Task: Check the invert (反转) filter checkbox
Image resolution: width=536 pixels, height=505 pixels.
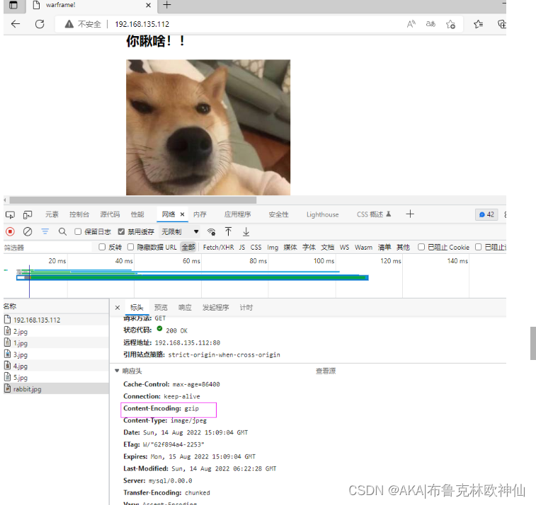Action: pos(102,247)
